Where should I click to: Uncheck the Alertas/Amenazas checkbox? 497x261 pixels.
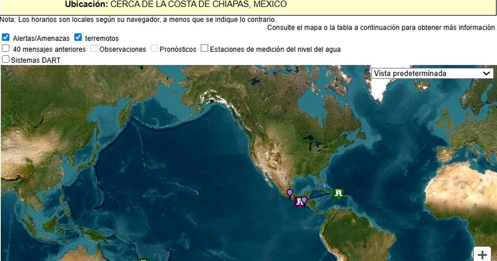pos(6,38)
